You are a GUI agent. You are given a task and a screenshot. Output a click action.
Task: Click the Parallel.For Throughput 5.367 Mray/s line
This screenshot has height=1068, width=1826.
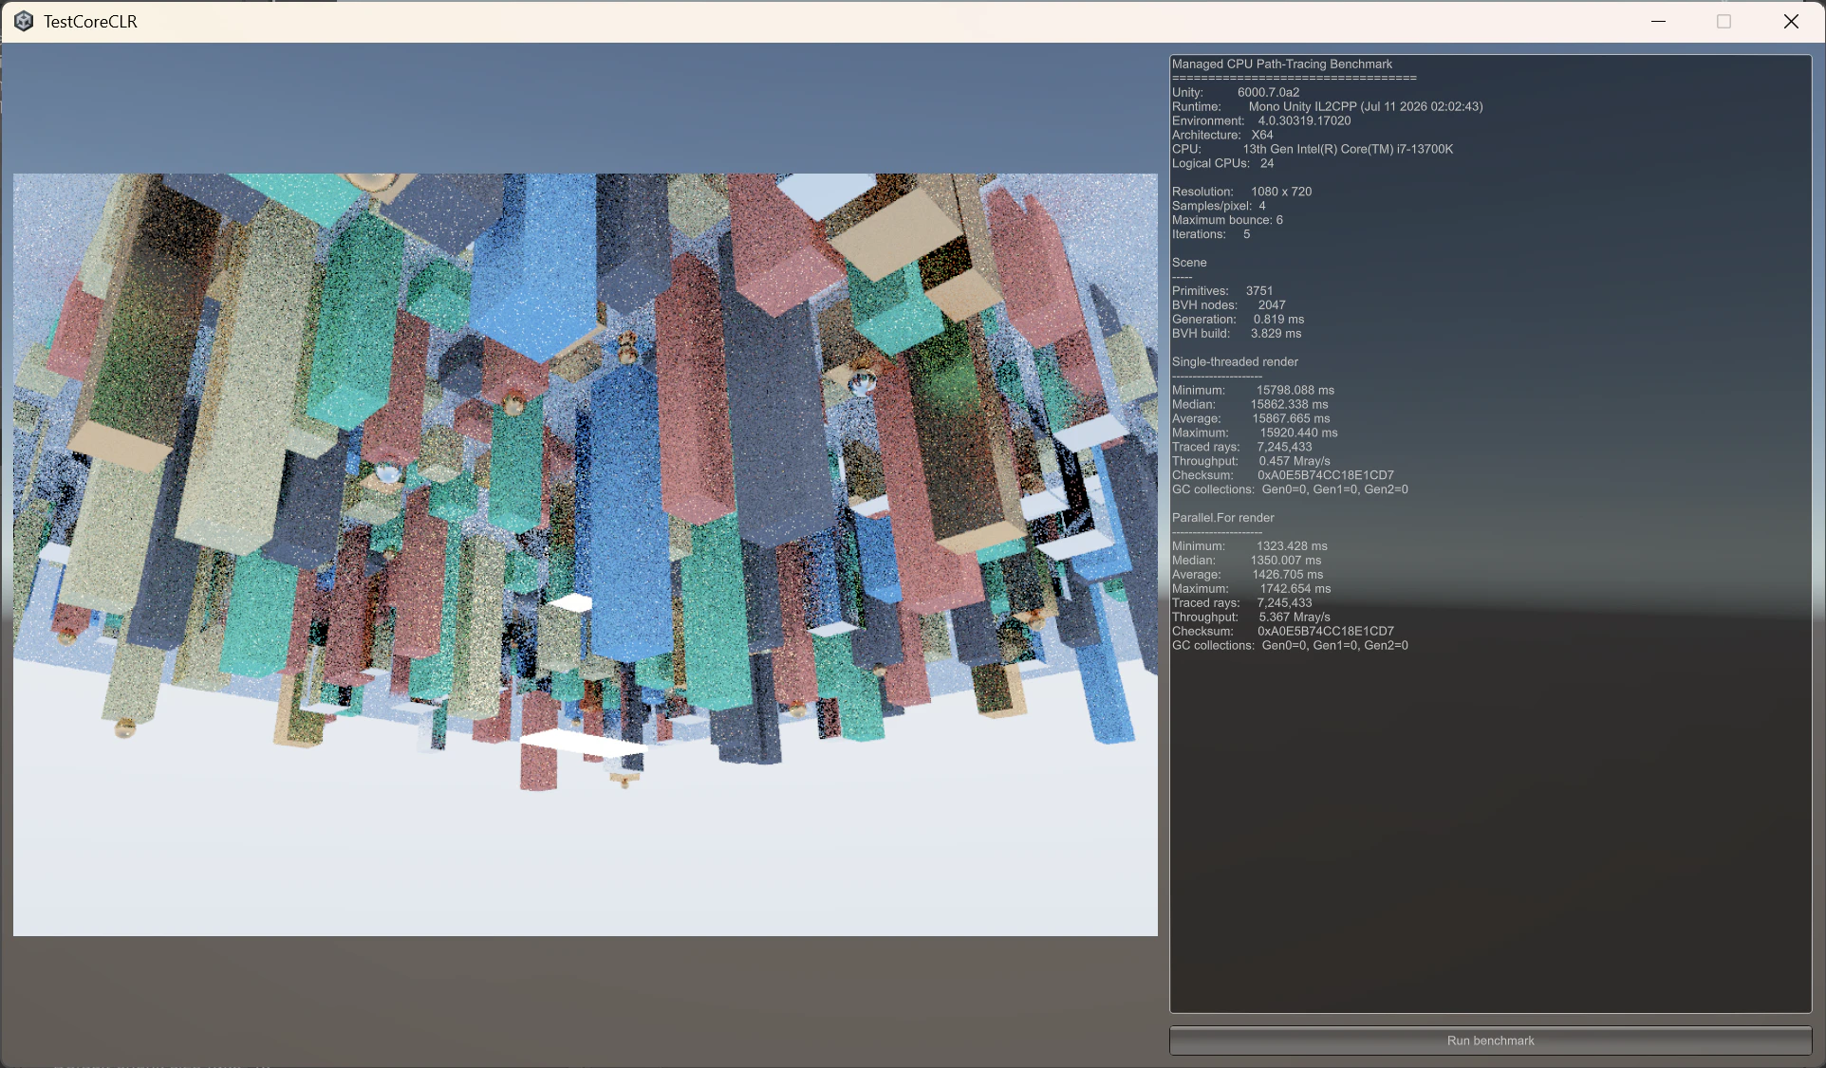(1251, 617)
